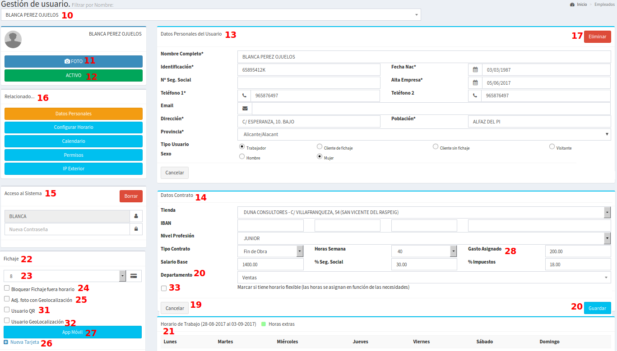The width and height of the screenshot is (617, 351).
Task: Click the Inicio breadcrumb link
Action: 582,4
